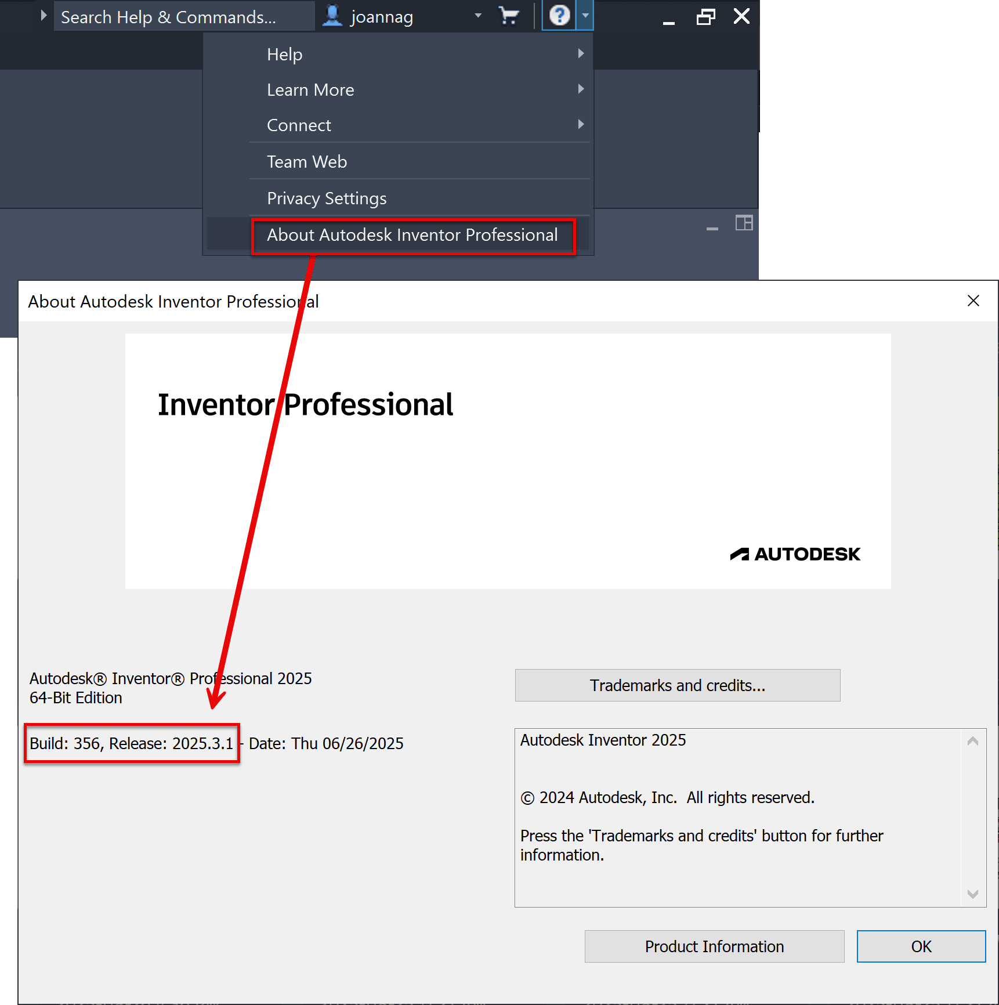The height and width of the screenshot is (1005, 999).
Task: Close the About Autodesk Inventor dialog
Action: [973, 301]
